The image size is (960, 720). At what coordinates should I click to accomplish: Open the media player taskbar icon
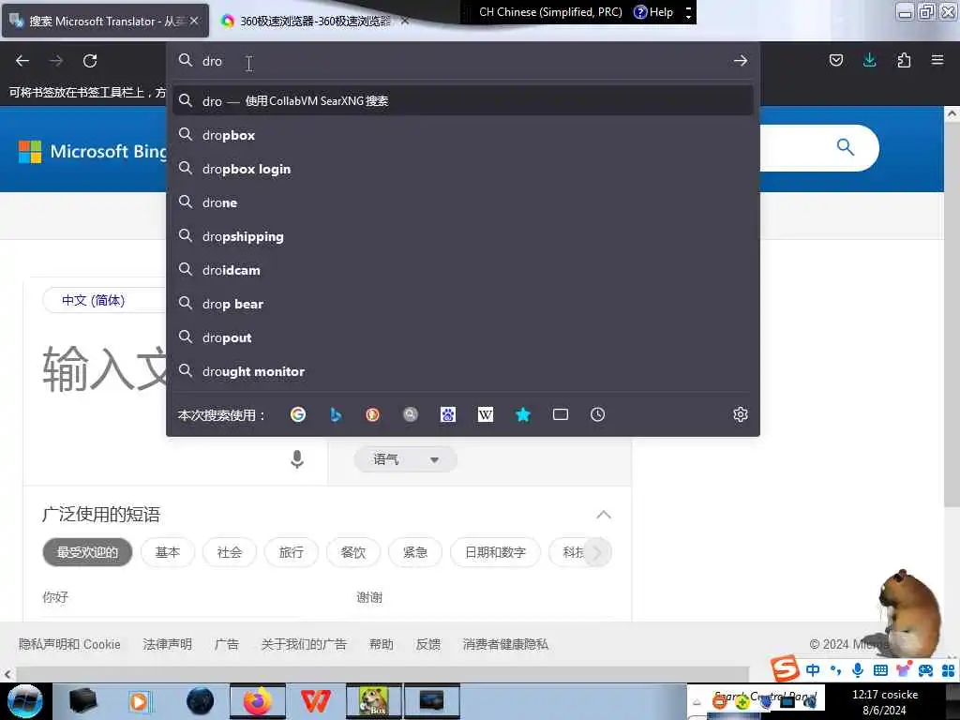(140, 701)
